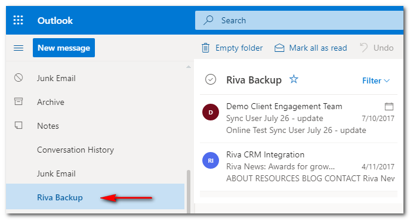Click the RI avatar of Riva CRM Integration

tap(211, 160)
